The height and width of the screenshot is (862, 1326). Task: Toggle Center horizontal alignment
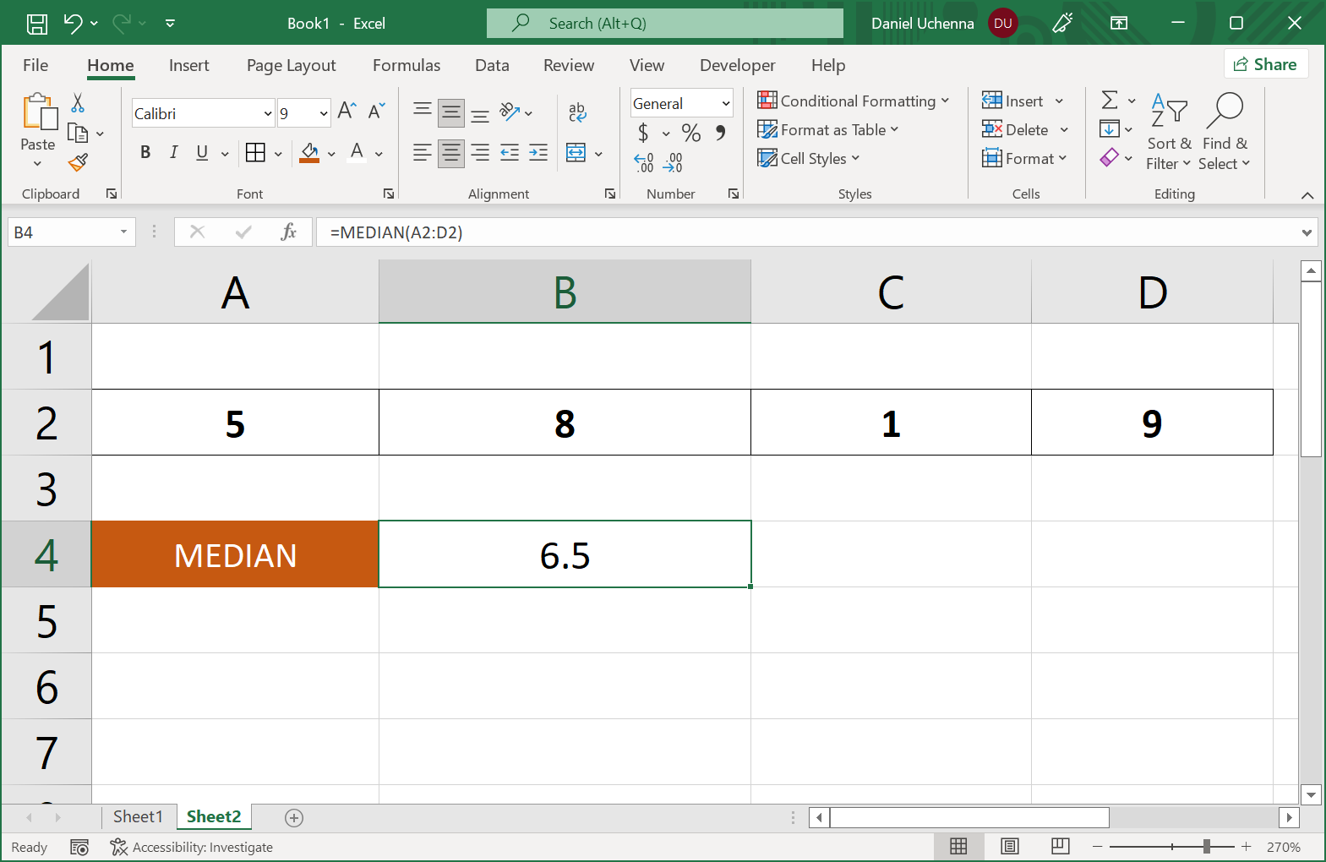tap(451, 153)
